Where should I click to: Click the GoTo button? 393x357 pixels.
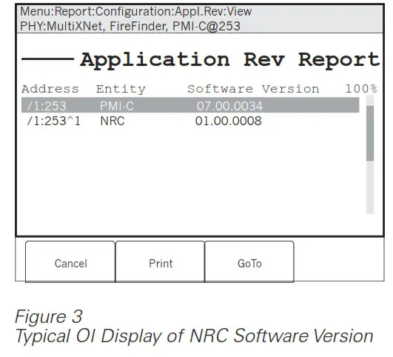pyautogui.click(x=249, y=261)
